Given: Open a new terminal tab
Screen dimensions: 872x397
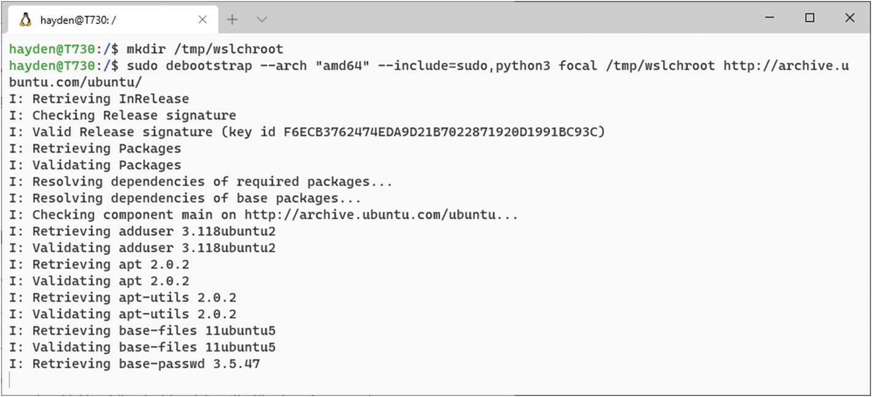Looking at the screenshot, I should (232, 20).
